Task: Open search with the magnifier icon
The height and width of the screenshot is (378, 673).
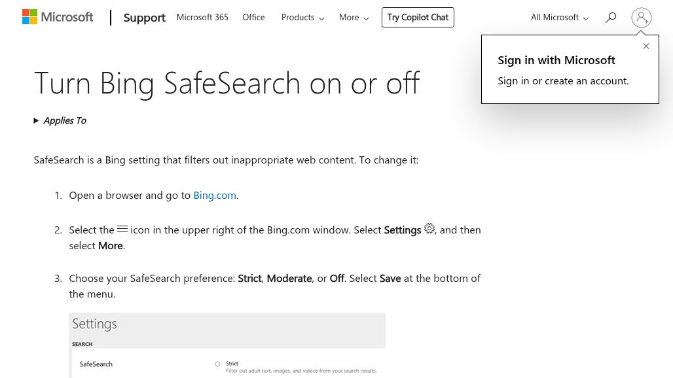Action: coord(611,18)
